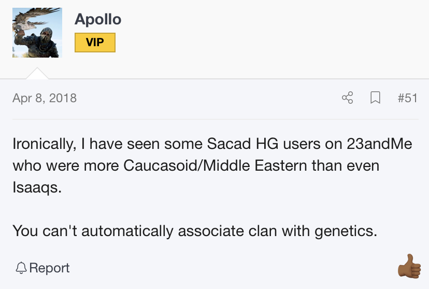Click the sentence starting "You can't automatically"
This screenshot has height=289, width=429.
(194, 231)
